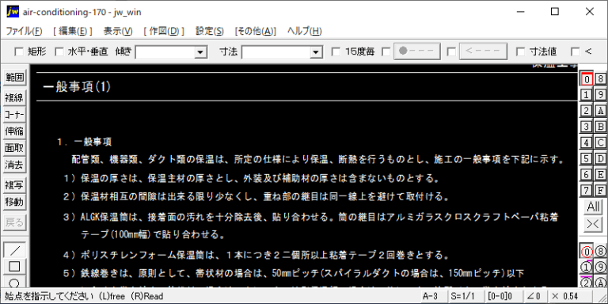Image resolution: width=608 pixels, height=304 pixels.
Task: Click the ●--- point line button
Action: pyautogui.click(x=417, y=51)
